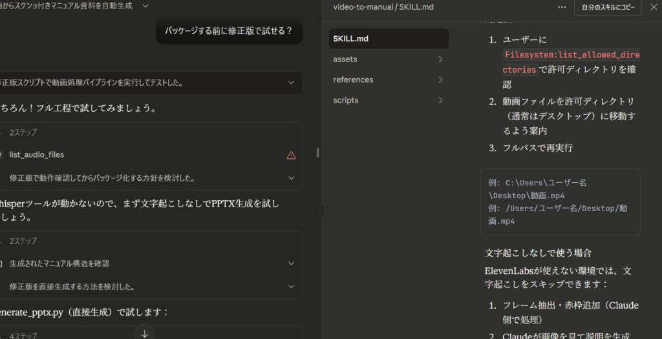Click the 自分のスキルにコピー button
The image size is (662, 339).
pyautogui.click(x=607, y=7)
